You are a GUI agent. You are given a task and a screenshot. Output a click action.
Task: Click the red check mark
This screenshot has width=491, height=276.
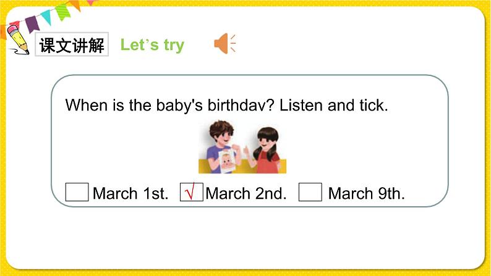tap(190, 191)
